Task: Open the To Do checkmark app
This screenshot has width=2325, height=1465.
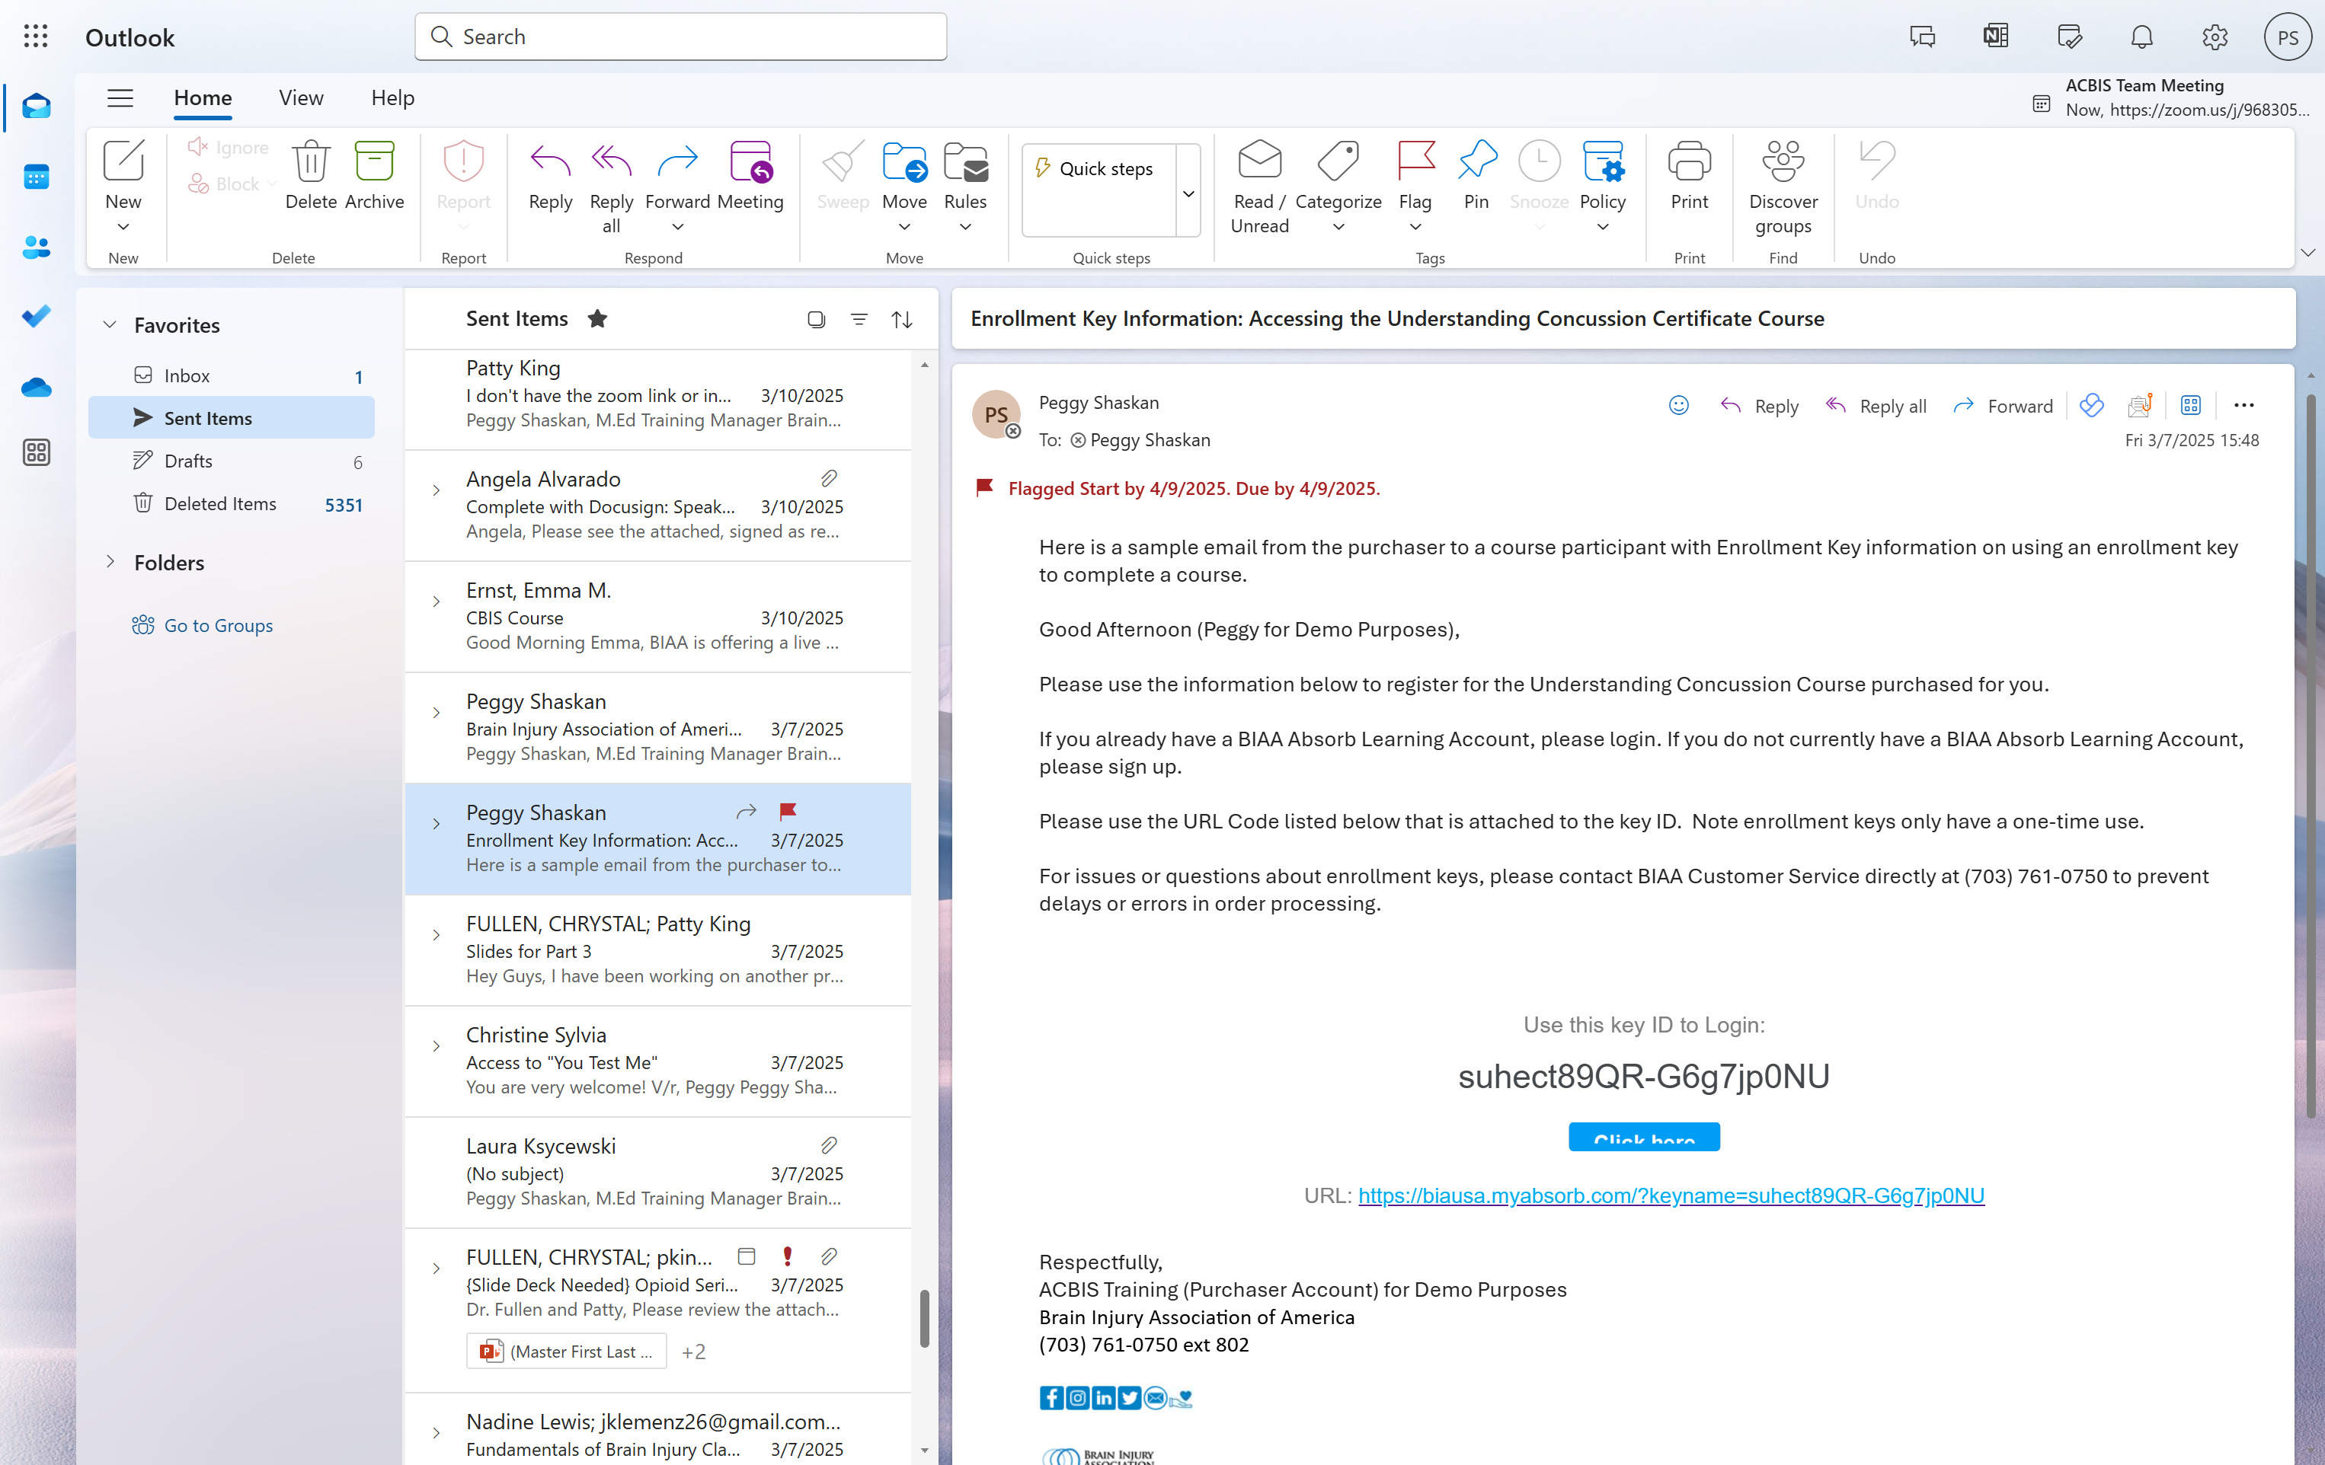Action: pos(36,317)
